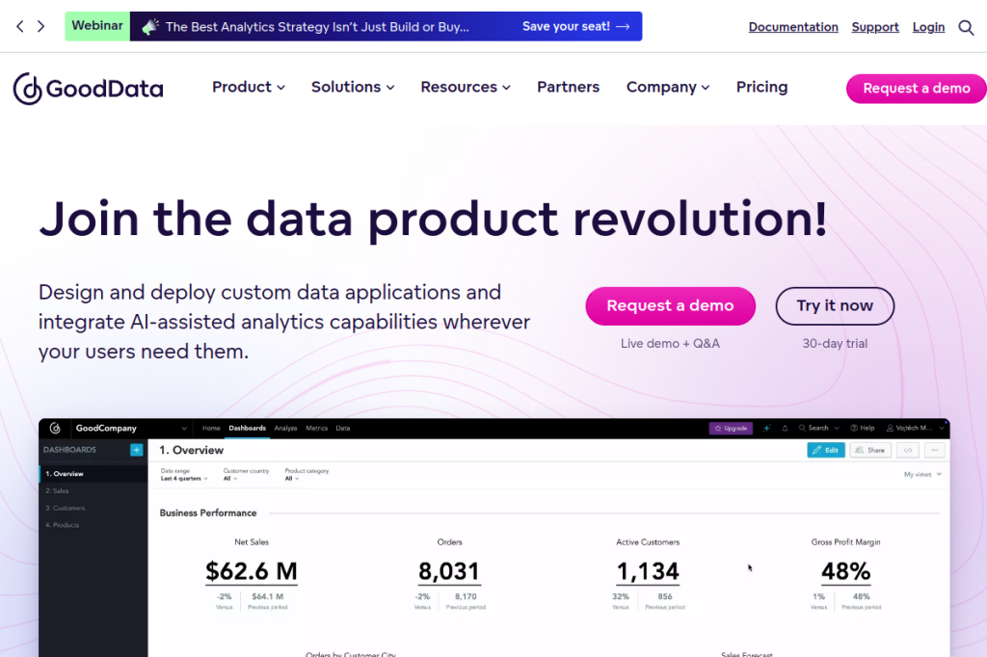Screen dimensions: 987x657
Task: Click the 'Live demo + Q&A' caption
Action: [670, 344]
